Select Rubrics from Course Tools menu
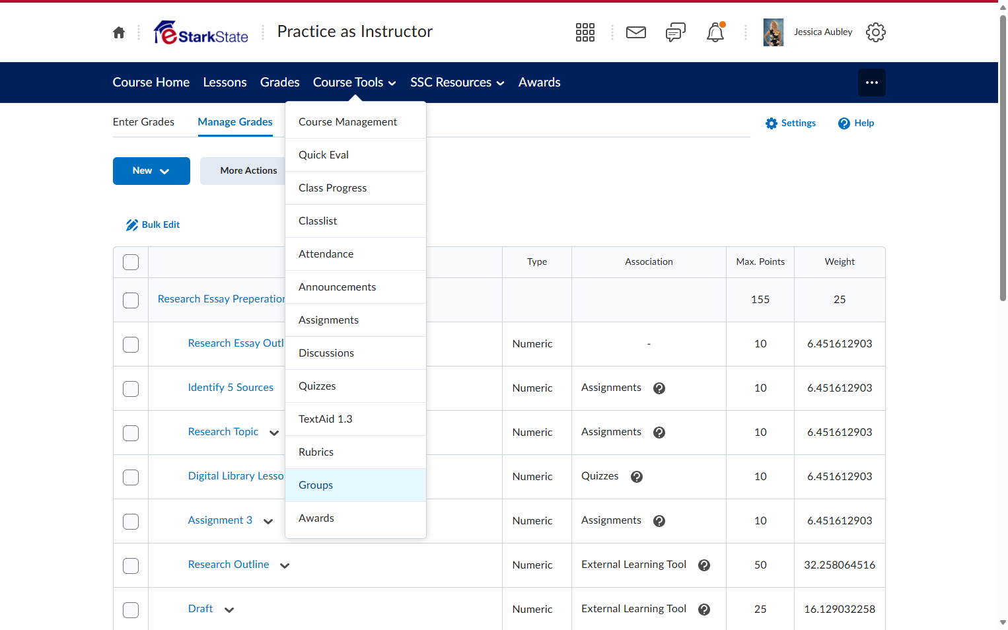Viewport: 1008px width, 630px height. tap(355, 452)
